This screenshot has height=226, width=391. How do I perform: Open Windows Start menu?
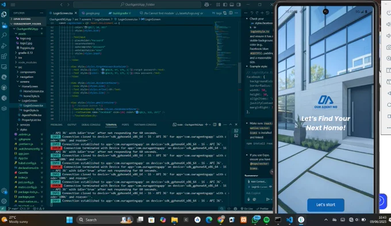point(70,220)
